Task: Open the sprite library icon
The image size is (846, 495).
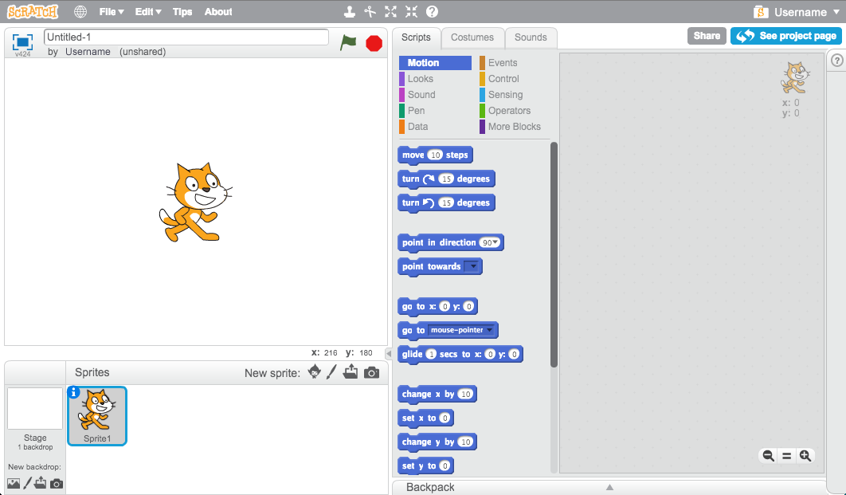Action: (x=314, y=371)
